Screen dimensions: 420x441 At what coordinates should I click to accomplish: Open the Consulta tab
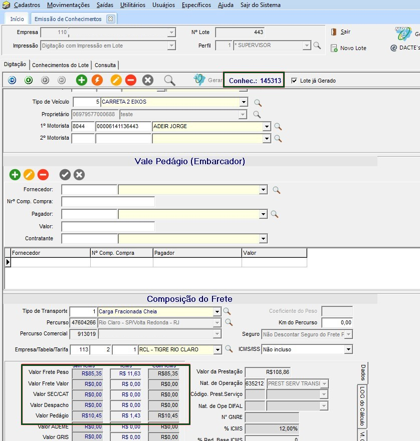(x=105, y=65)
